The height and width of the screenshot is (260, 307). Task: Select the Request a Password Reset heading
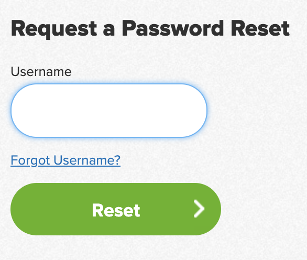[x=150, y=29]
